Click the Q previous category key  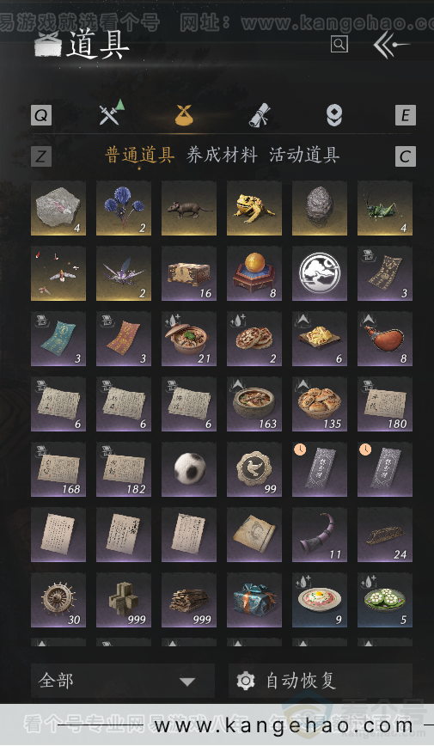click(41, 115)
